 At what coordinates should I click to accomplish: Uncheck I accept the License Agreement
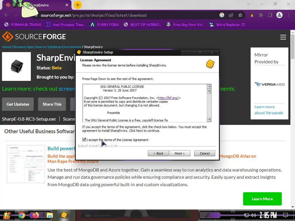84,140
